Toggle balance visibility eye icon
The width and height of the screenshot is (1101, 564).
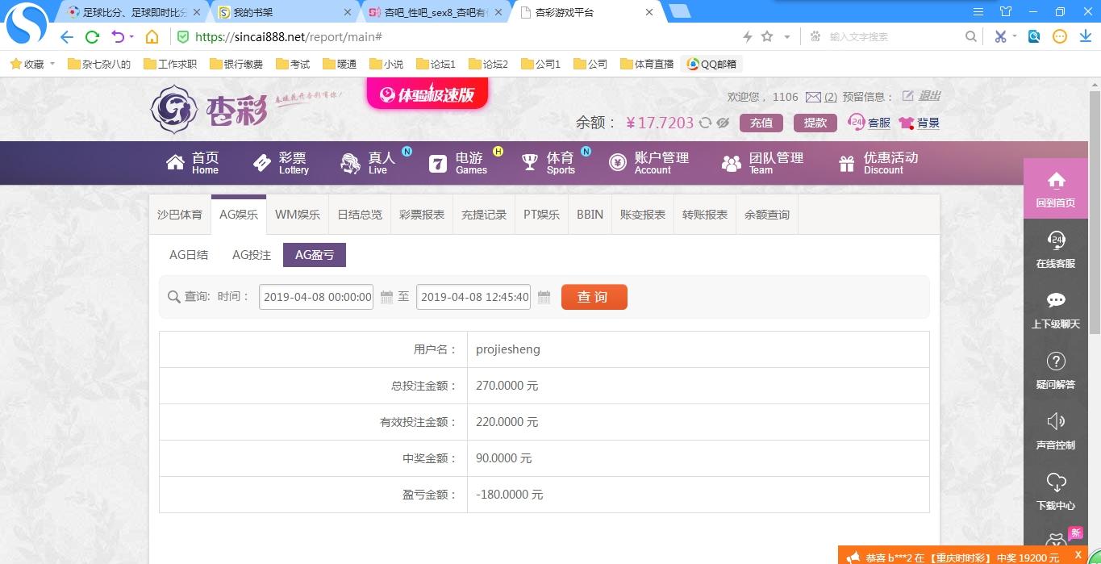[723, 123]
